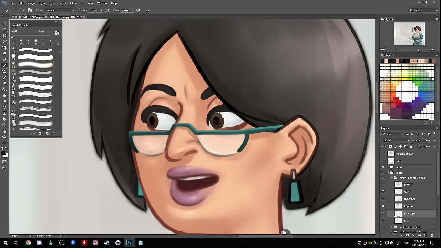This screenshot has height=248, width=441.
Task: Select the Layer 6 layer
Action: coord(408,206)
